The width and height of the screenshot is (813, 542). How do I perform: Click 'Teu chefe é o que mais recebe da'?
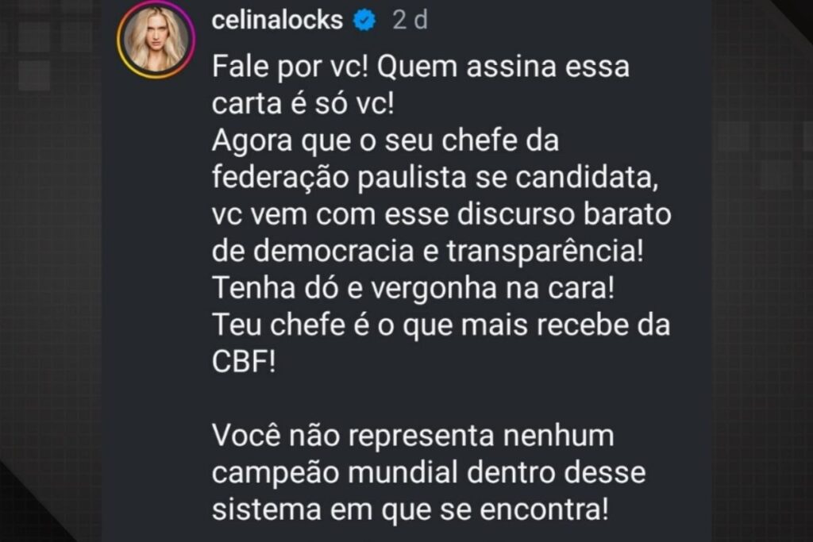pyautogui.click(x=441, y=325)
